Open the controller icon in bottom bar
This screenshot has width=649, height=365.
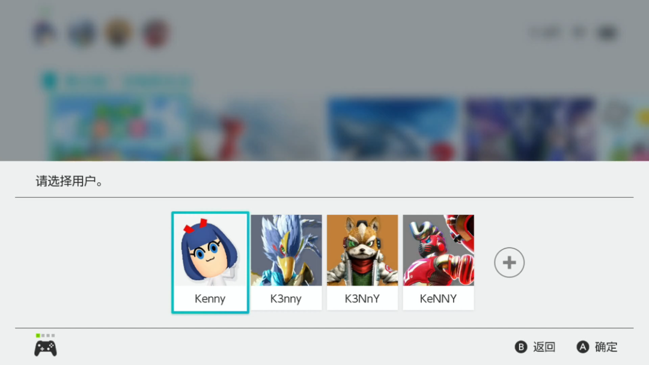[x=46, y=348]
